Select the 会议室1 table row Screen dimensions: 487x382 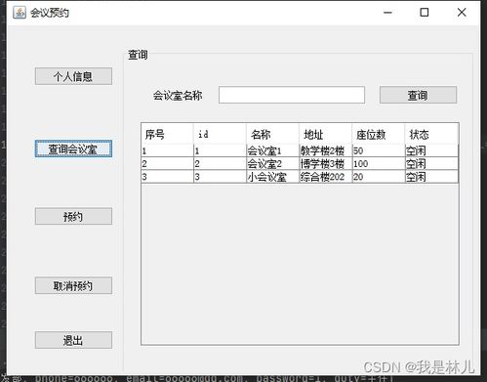coord(300,150)
